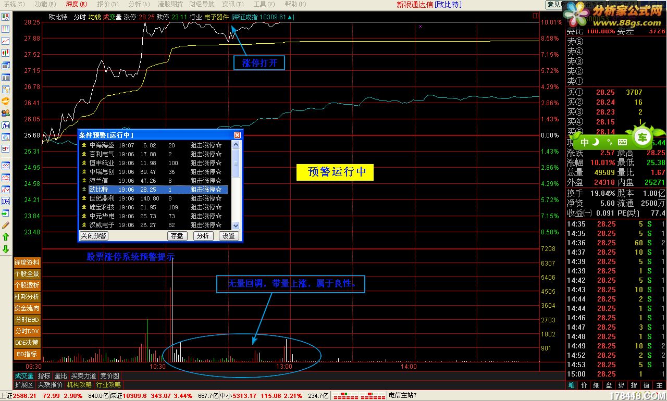The image size is (667, 401).
Task: Switch to the 买卖力道 tab
Action: pos(84,376)
